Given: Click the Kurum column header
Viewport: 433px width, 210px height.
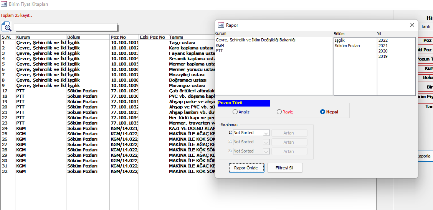Looking at the screenshot, I should (x=41, y=37).
